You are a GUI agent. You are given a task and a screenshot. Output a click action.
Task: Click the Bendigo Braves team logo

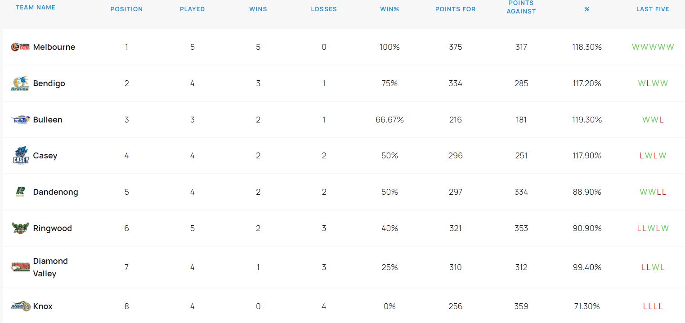point(20,83)
